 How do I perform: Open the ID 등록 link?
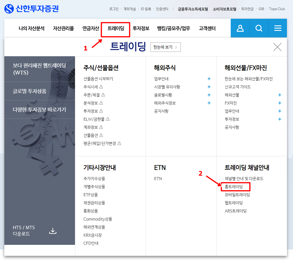pyautogui.click(x=146, y=9)
